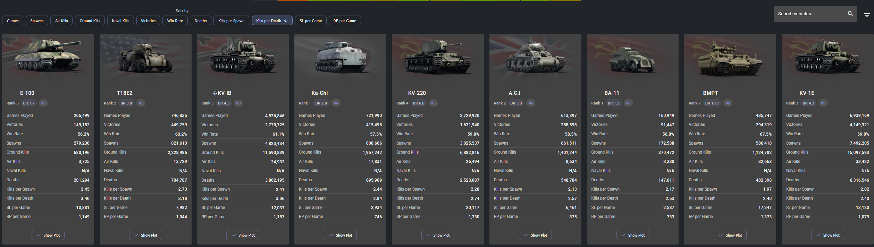Select the Games sort chip
The height and width of the screenshot is (247, 874).
pyautogui.click(x=13, y=21)
